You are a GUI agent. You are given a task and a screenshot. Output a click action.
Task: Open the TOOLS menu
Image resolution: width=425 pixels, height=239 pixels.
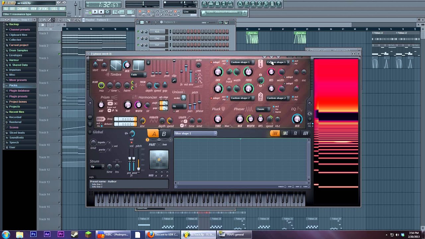[54, 9]
